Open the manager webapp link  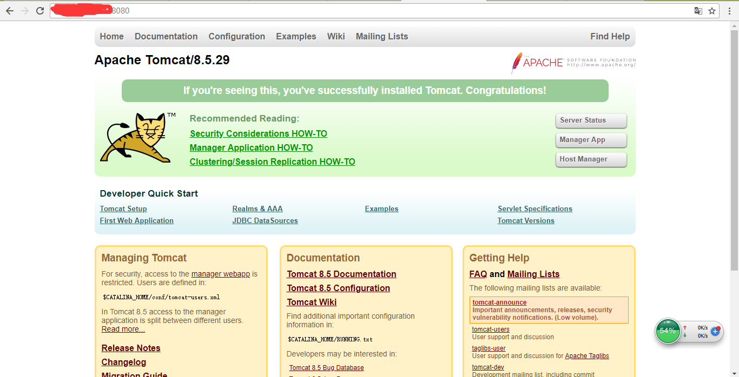[x=221, y=274]
